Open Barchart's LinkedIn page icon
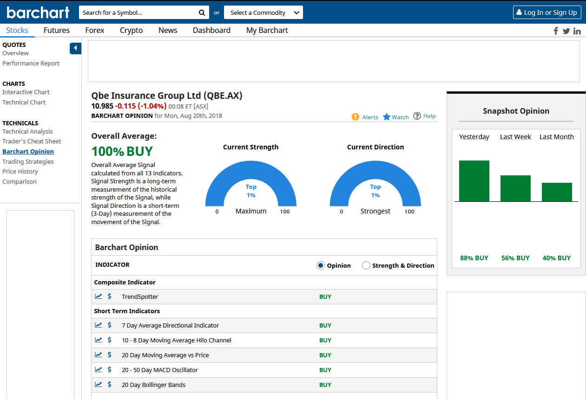The height and width of the screenshot is (399, 586). pos(577,31)
